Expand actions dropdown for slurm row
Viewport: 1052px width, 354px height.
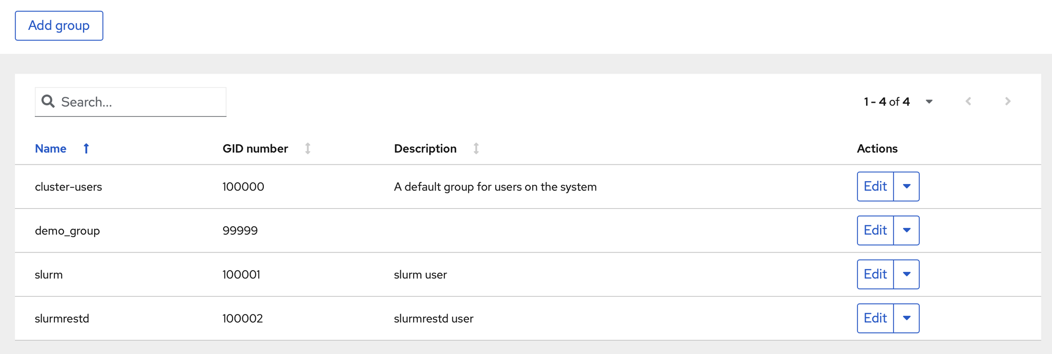tap(906, 274)
